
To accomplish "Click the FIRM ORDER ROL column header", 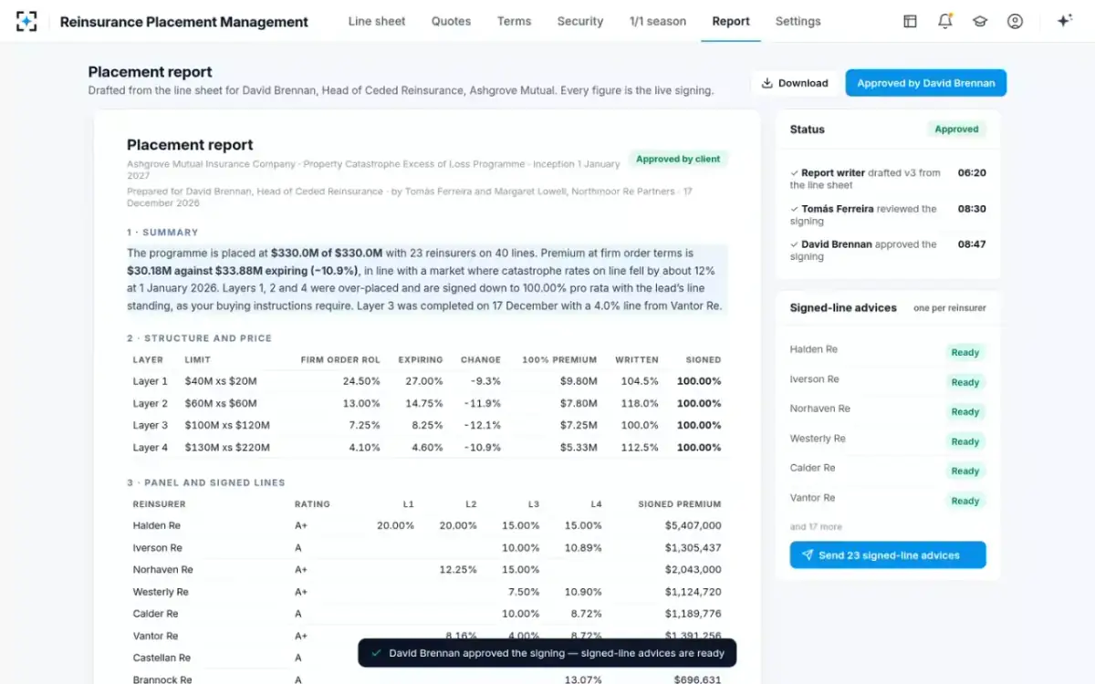I will coord(340,360).
